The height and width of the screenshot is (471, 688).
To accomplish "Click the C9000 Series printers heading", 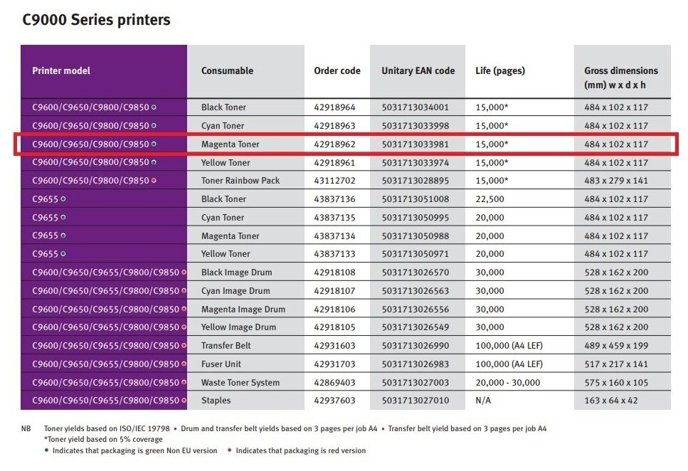I will pyautogui.click(x=96, y=20).
